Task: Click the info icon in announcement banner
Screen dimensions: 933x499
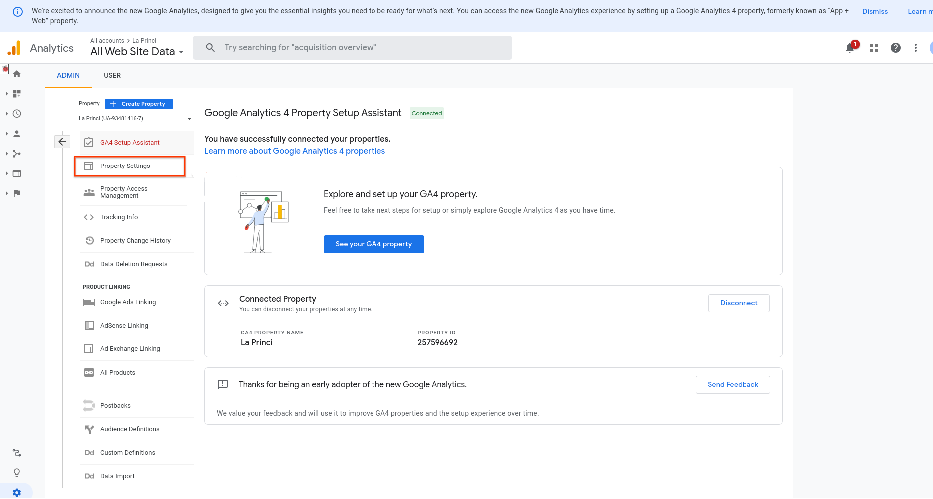Action: tap(18, 12)
